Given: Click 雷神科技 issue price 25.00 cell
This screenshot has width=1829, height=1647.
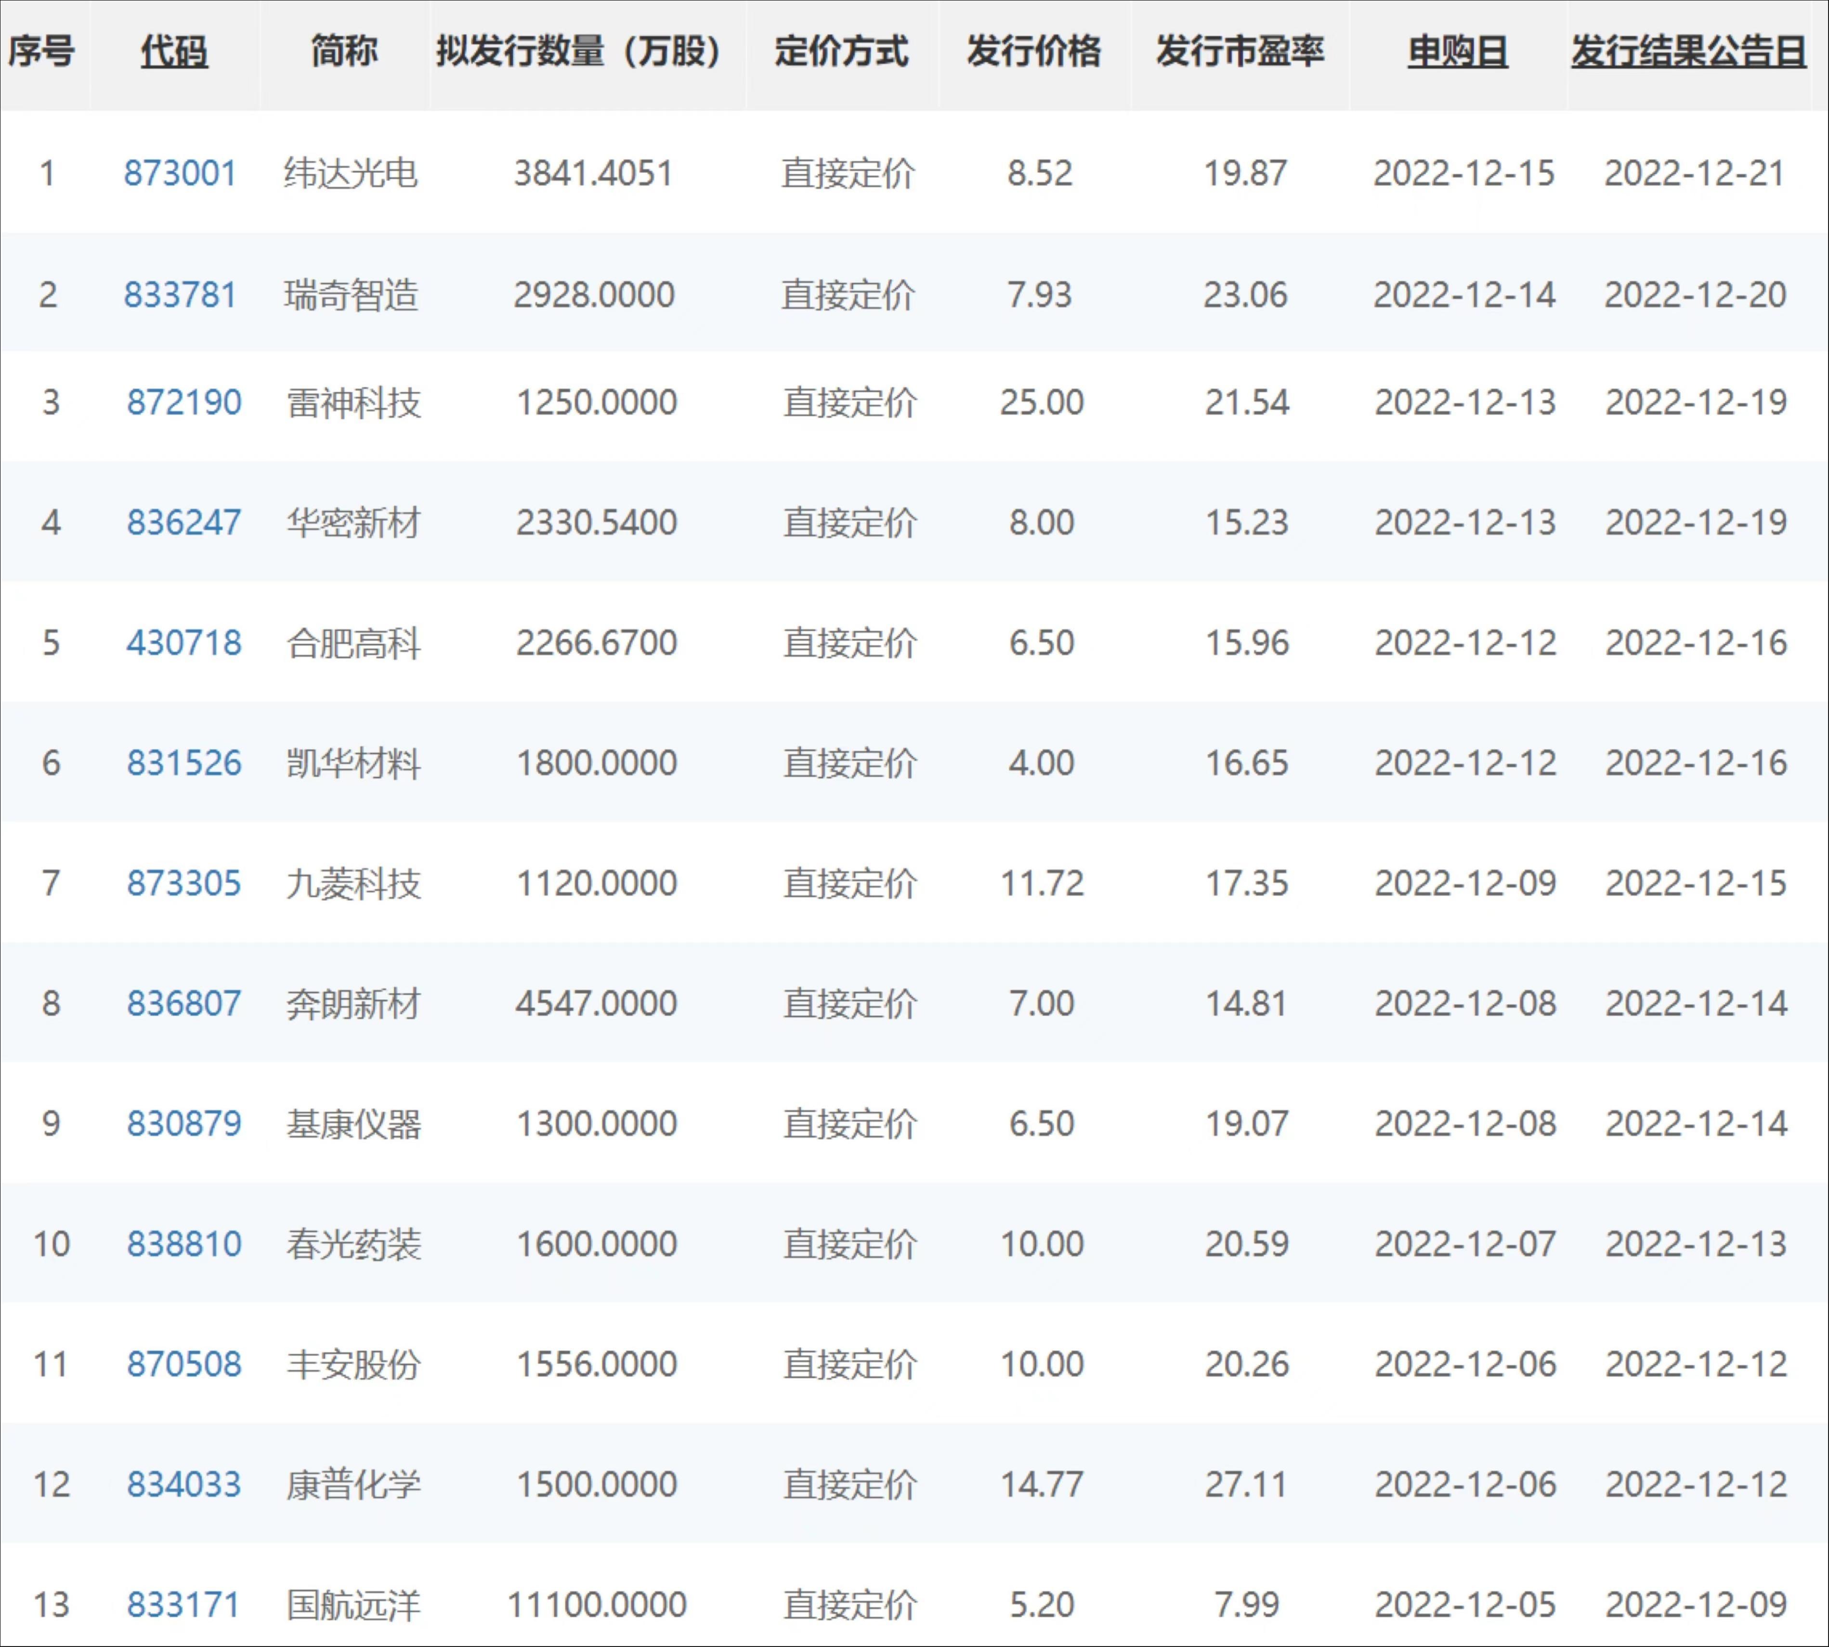Looking at the screenshot, I should tap(1041, 402).
